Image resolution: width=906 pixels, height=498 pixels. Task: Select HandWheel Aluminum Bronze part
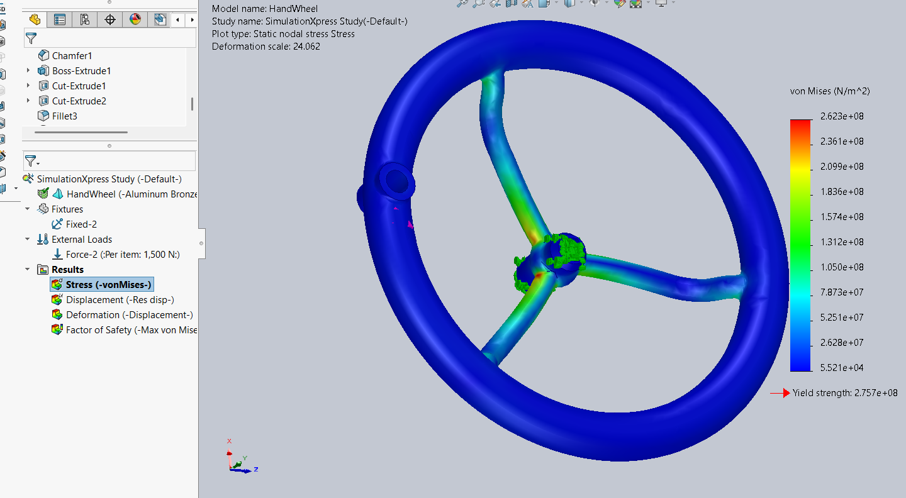[131, 194]
